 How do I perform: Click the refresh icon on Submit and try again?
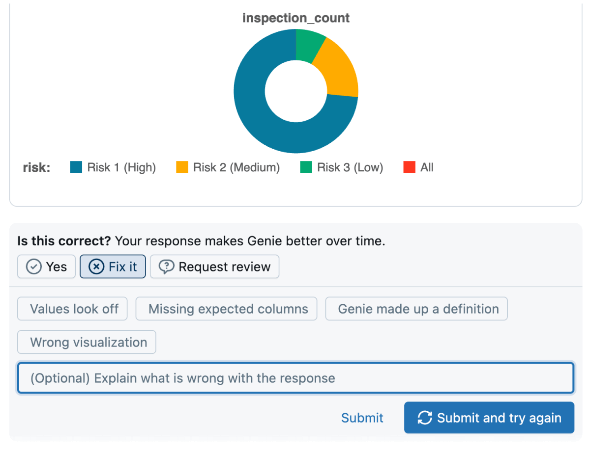point(424,418)
